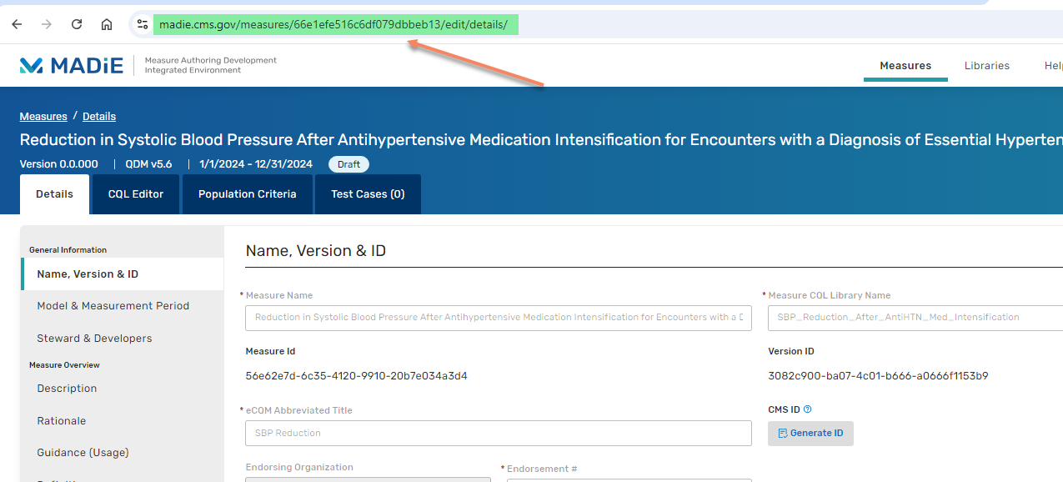Viewport: 1063px width, 482px height.
Task: Open the Libraries top navigation item
Action: (x=986, y=66)
